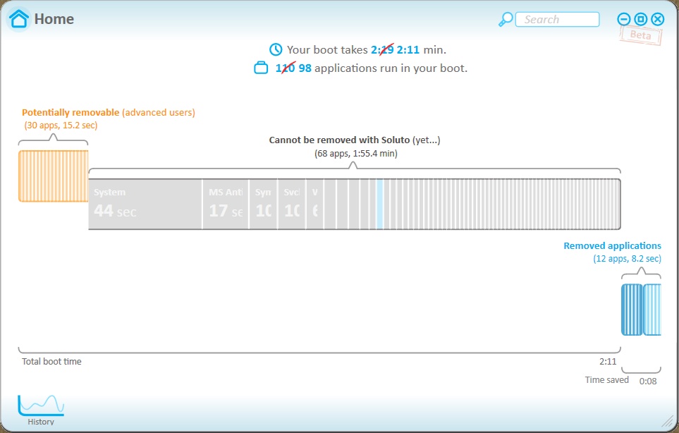Click the '(68 apps, 1:55.4 min)' text

click(x=355, y=153)
